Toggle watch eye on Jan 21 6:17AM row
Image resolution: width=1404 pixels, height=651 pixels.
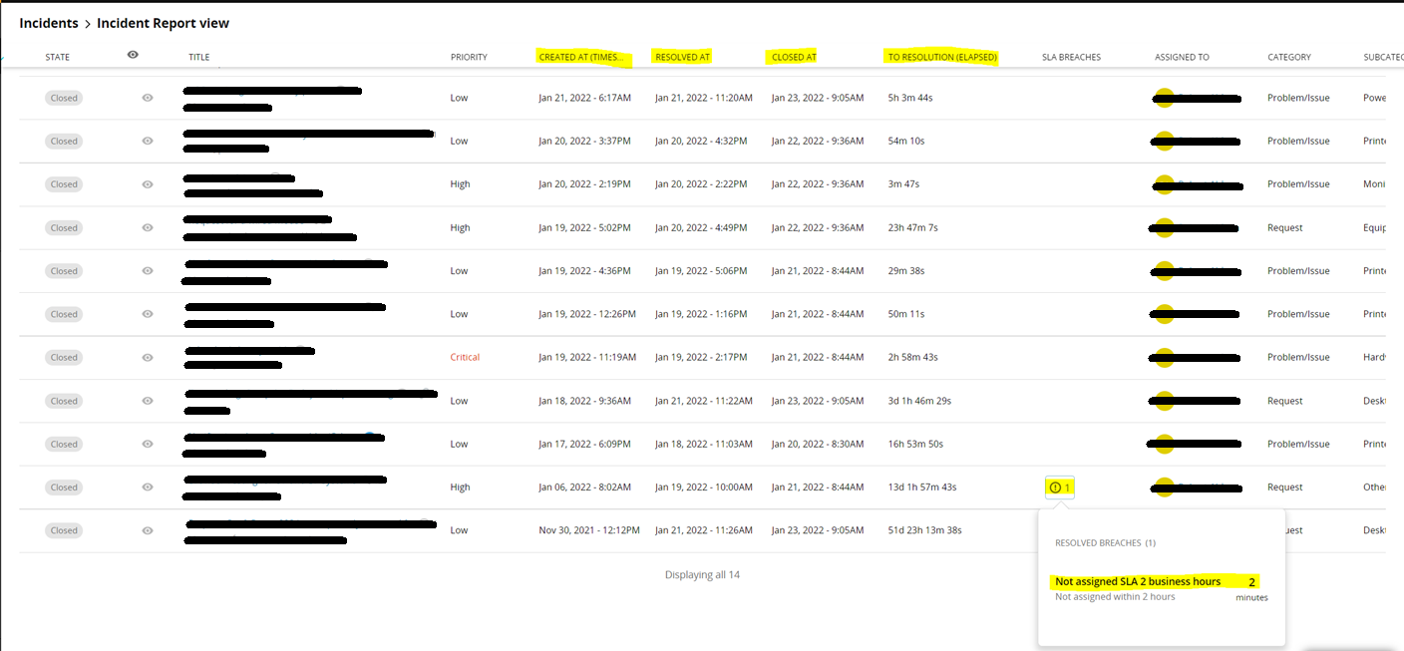pyautogui.click(x=148, y=98)
